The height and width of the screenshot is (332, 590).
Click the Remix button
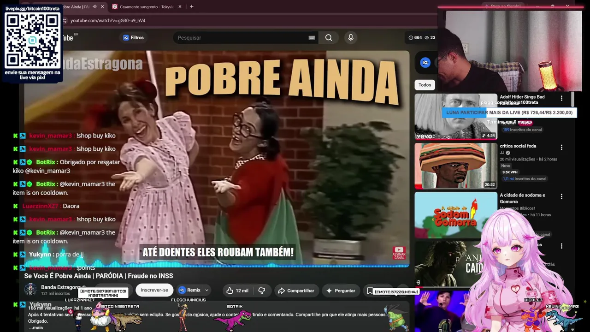tap(190, 290)
